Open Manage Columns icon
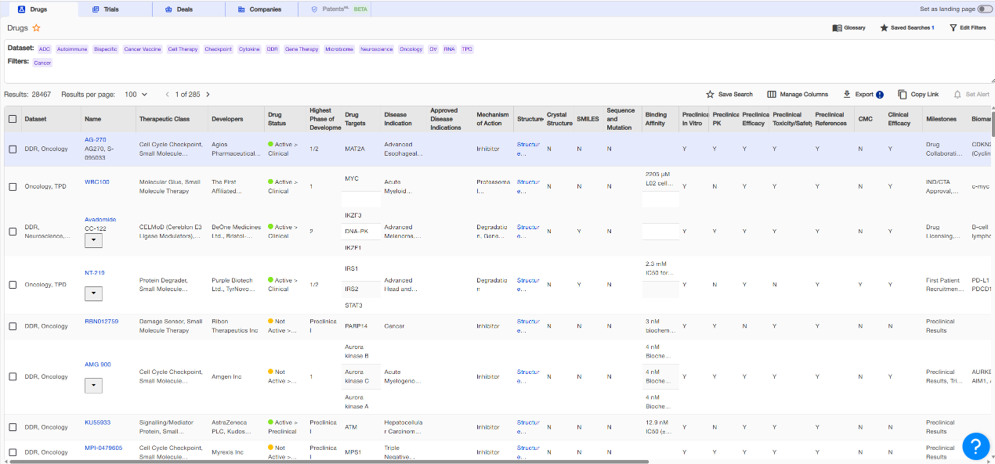This screenshot has width=995, height=464. pyautogui.click(x=771, y=95)
